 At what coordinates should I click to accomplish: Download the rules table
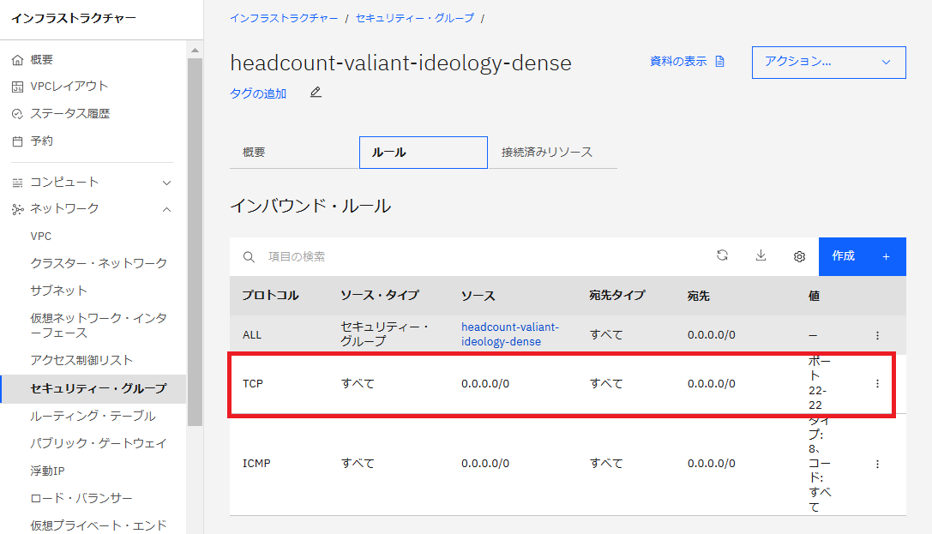coord(761,255)
